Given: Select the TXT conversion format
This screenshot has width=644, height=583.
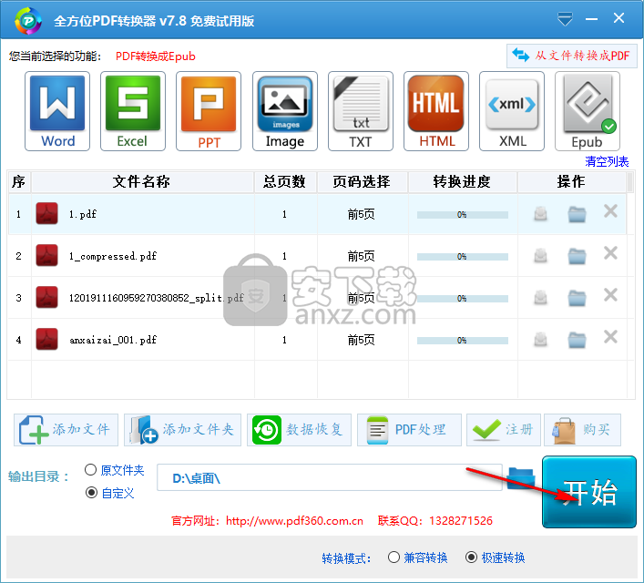Looking at the screenshot, I should tap(361, 111).
